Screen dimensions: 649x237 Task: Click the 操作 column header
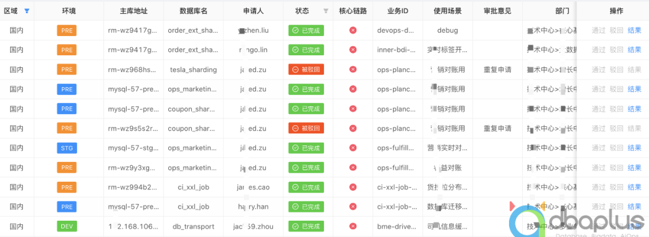pyautogui.click(x=617, y=11)
